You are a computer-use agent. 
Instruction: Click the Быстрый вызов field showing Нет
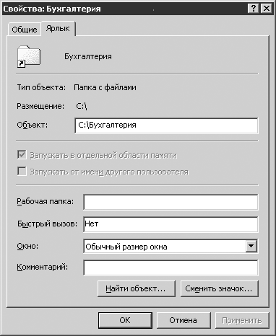[x=171, y=224]
